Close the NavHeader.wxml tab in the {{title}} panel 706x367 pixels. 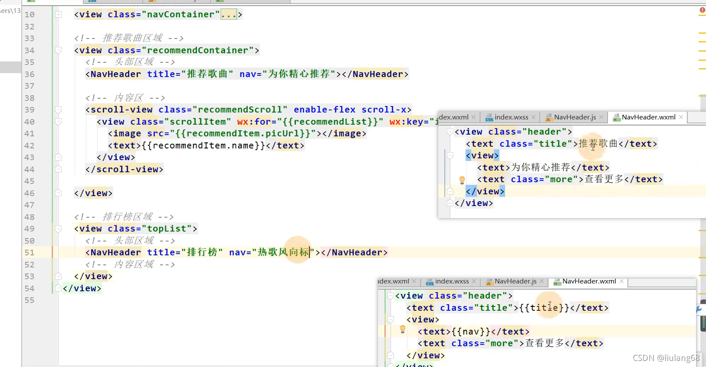pyautogui.click(x=622, y=281)
